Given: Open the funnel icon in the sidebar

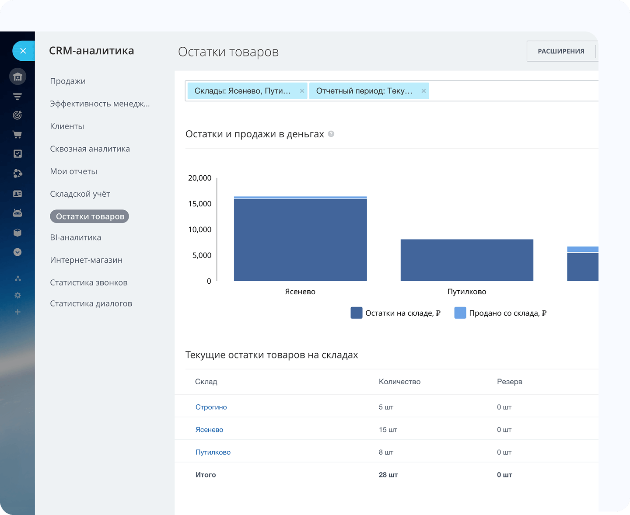Looking at the screenshot, I should click(17, 97).
